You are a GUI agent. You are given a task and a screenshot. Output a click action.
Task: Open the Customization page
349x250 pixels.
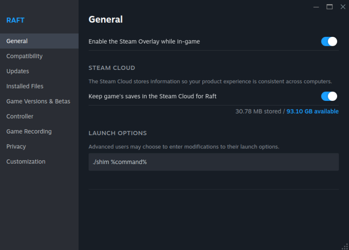tap(26, 161)
